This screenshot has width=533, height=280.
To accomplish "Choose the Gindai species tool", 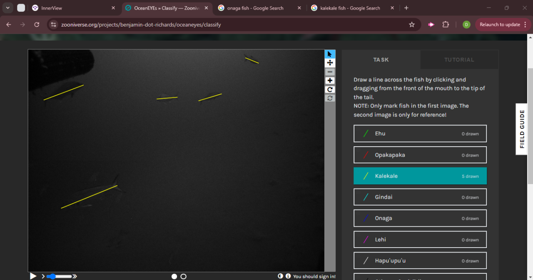I will click(x=420, y=197).
